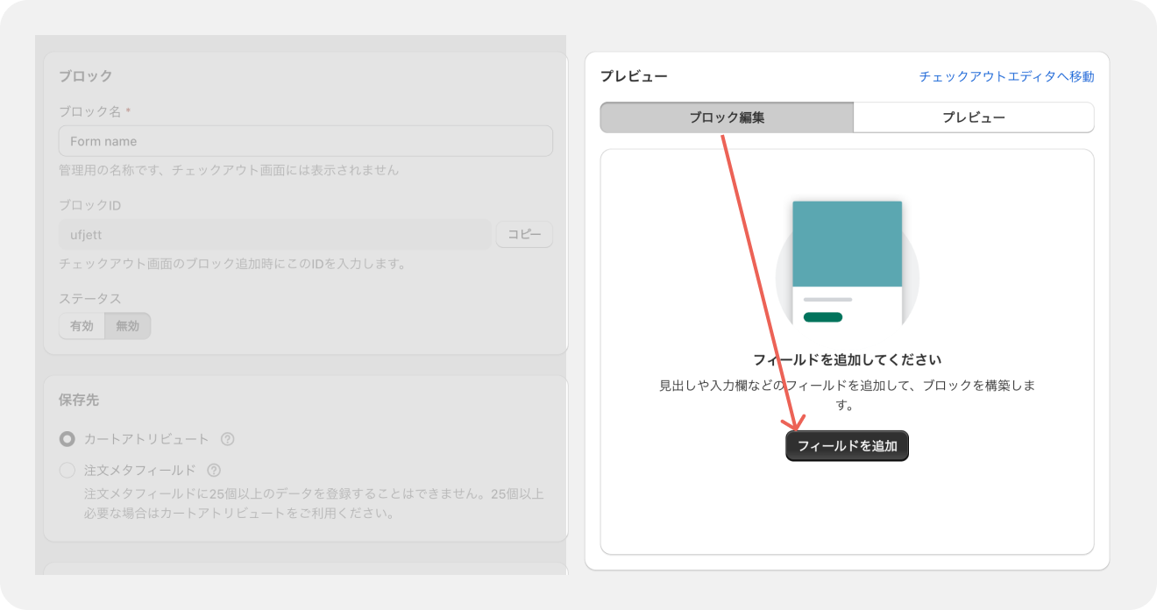
Task: Open help icon beside カートアトリビュート
Action: [228, 439]
